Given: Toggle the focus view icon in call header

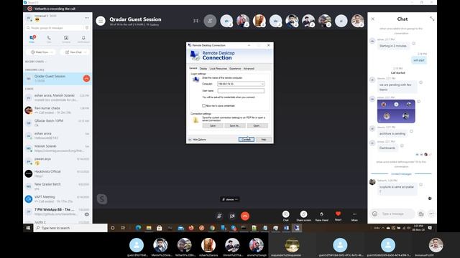Looking at the screenshot, I should pos(195,21).
